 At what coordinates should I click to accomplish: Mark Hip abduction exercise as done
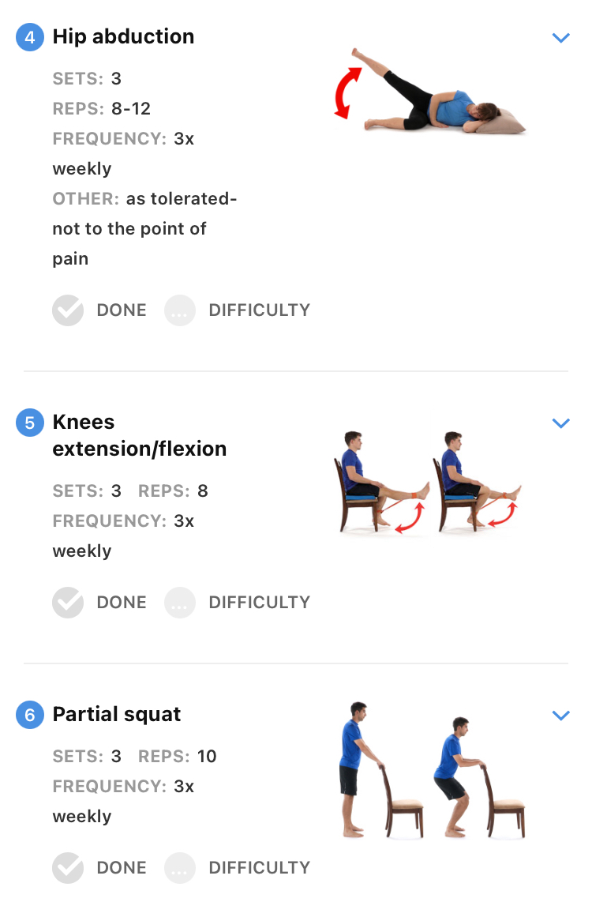point(68,310)
